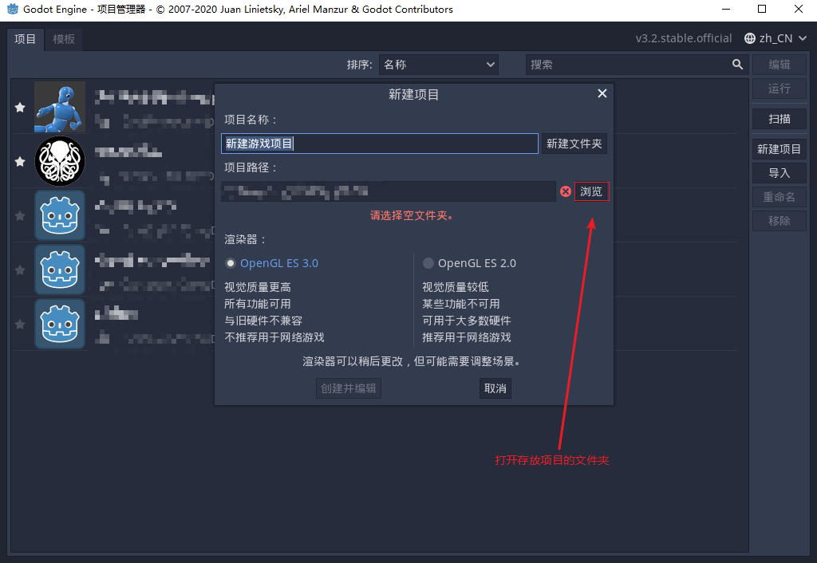The width and height of the screenshot is (817, 563).
Task: Select OpenGL ES 2.0 renderer
Action: click(x=469, y=263)
